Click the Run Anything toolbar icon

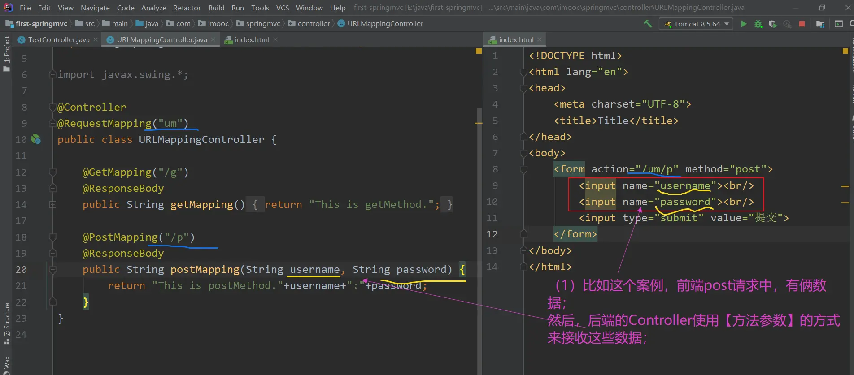tap(839, 24)
